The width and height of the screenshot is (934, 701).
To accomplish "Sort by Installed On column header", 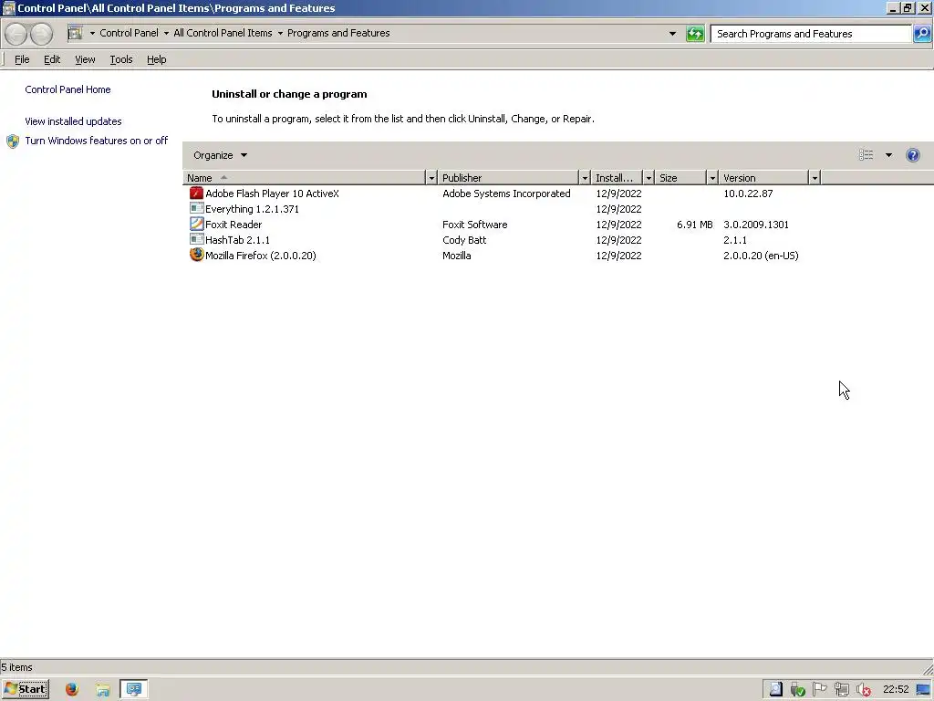I will pyautogui.click(x=617, y=178).
